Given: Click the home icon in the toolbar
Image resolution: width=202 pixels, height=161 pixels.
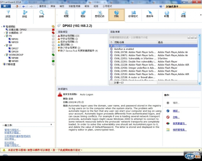Looking at the screenshot, I should (17, 6).
